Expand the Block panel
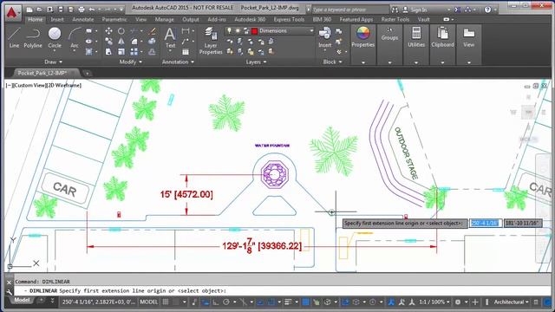 [x=332, y=62]
